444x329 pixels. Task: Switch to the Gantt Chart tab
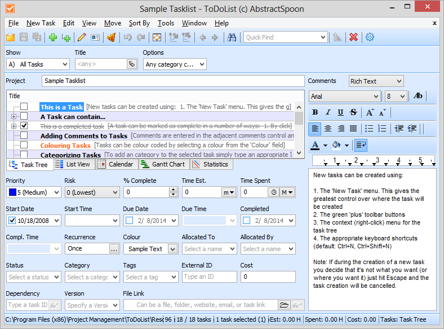(x=165, y=164)
